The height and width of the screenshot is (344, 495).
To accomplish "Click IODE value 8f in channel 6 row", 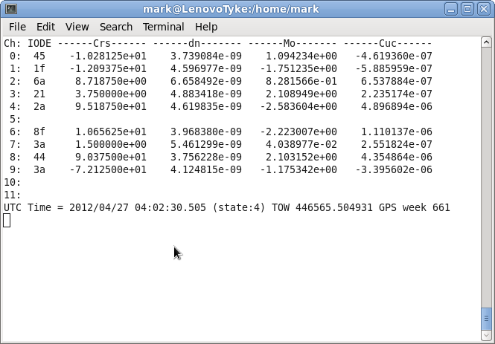I will (39, 132).
